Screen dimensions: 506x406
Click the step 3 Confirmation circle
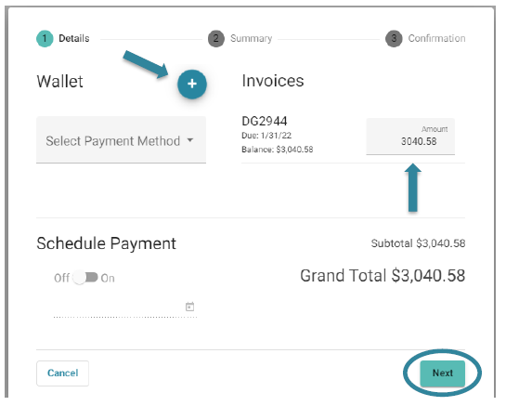pos(394,39)
